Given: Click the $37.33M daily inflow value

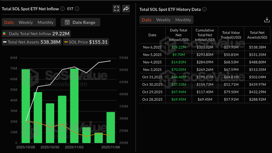Looking at the screenshot, I should click(x=178, y=85).
